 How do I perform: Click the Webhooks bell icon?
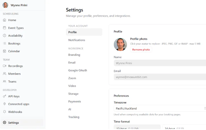click(x=4, y=112)
